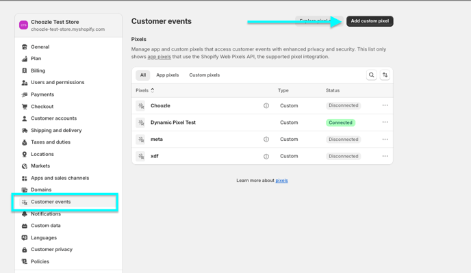Follow the pixels learn more link
The height and width of the screenshot is (273, 471).
(x=281, y=181)
